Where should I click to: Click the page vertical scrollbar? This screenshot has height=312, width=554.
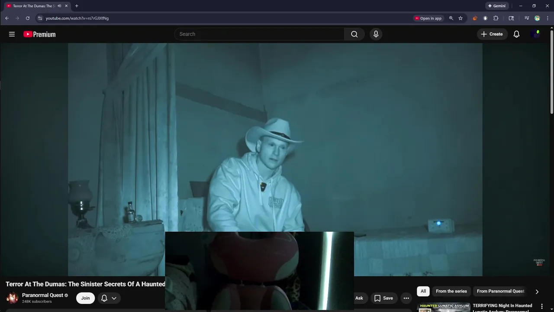(552, 71)
